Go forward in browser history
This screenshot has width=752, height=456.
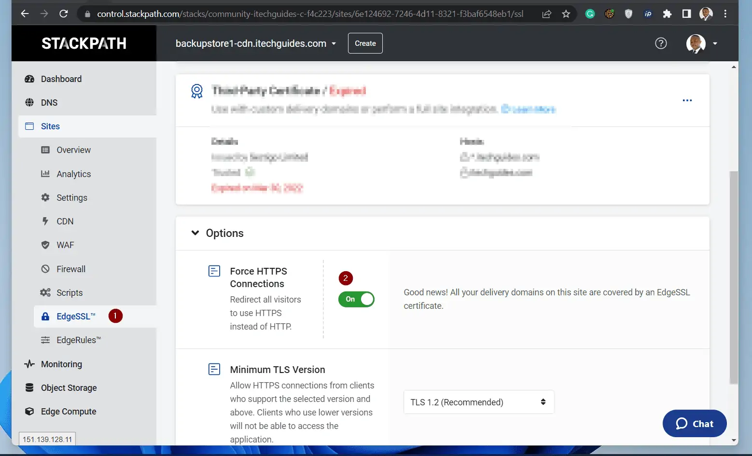44,14
